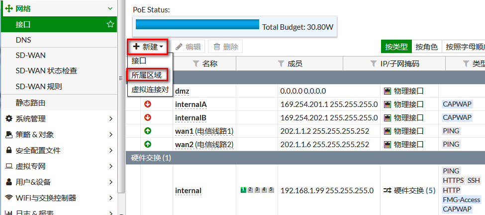Click the filter icon in 名称 column header

pyautogui.click(x=195, y=64)
